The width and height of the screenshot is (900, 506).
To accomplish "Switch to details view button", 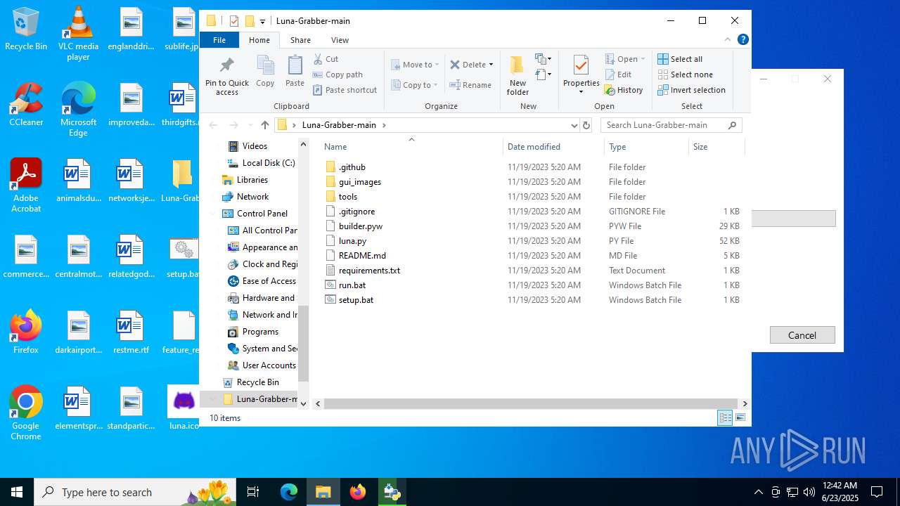I will 725,418.
